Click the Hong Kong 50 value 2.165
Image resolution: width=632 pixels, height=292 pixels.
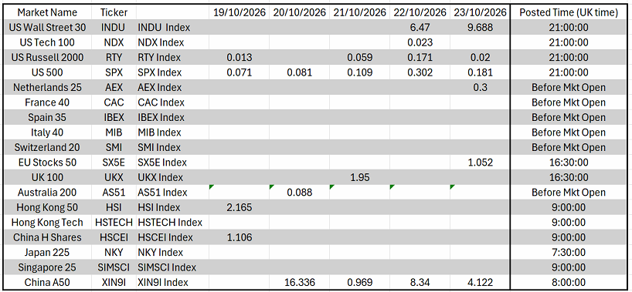[x=239, y=207]
